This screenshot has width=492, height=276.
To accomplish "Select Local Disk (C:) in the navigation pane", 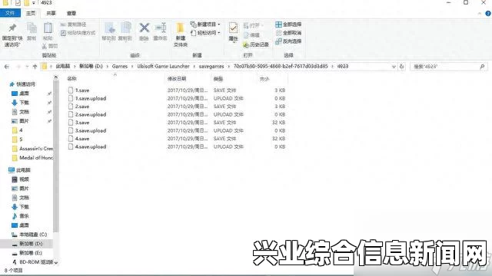I will (x=33, y=235).
